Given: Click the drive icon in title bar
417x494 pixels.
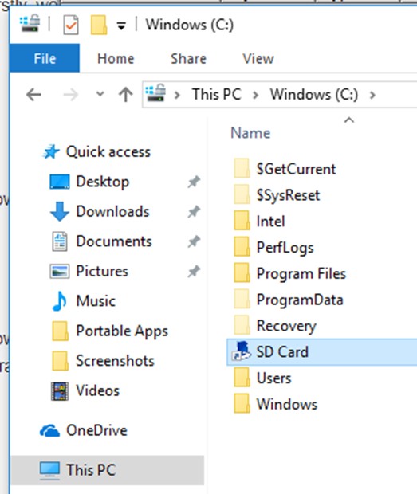Looking at the screenshot, I should click(x=30, y=23).
